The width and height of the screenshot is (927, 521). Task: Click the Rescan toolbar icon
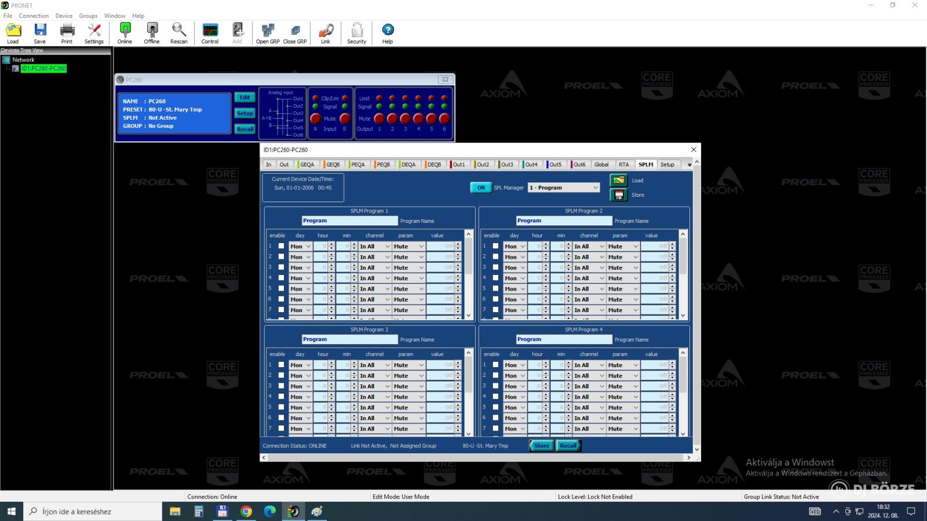(x=178, y=33)
